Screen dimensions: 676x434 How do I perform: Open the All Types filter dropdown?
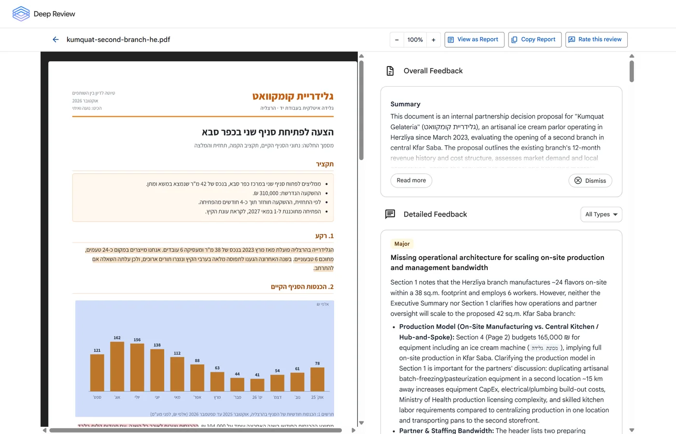pyautogui.click(x=601, y=215)
